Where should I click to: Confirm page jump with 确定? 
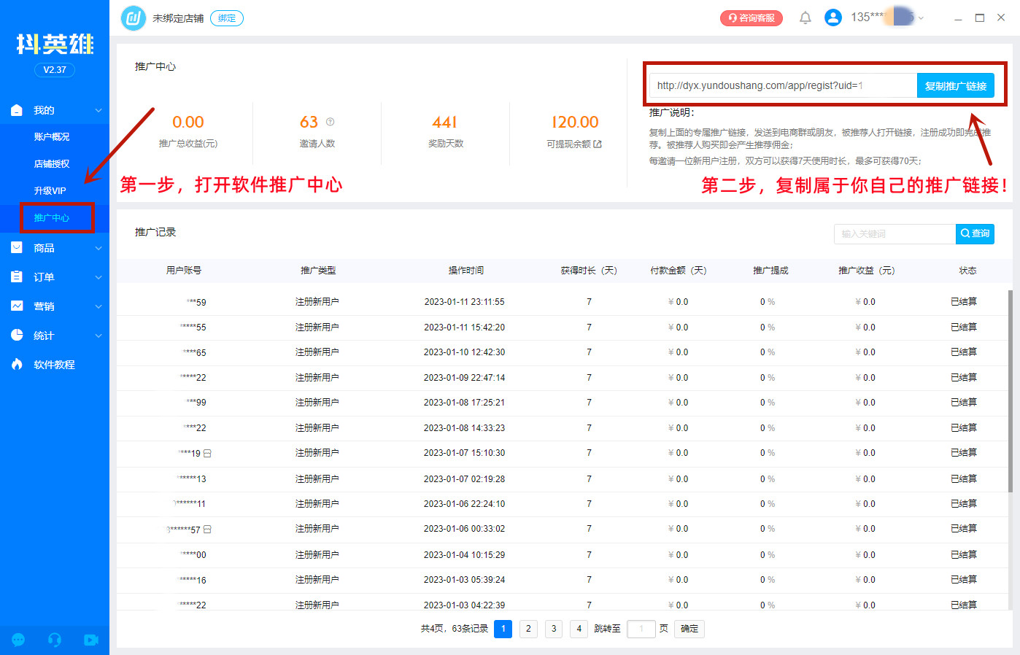coord(689,629)
